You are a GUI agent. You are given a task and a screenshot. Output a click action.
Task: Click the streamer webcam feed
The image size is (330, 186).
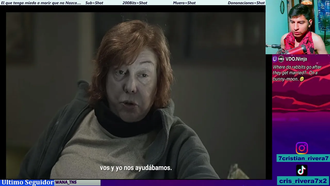point(298,27)
